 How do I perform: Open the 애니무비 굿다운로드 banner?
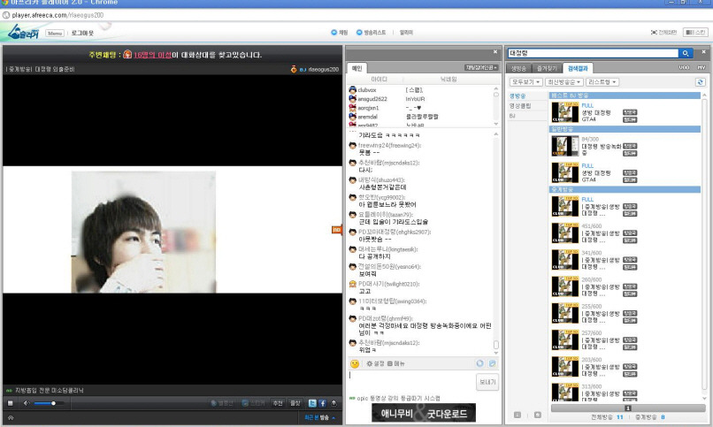click(x=424, y=413)
